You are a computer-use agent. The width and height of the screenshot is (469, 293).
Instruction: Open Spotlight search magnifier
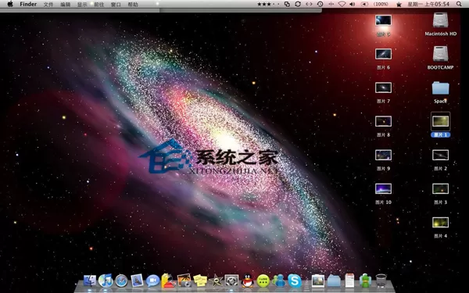tap(459, 4)
